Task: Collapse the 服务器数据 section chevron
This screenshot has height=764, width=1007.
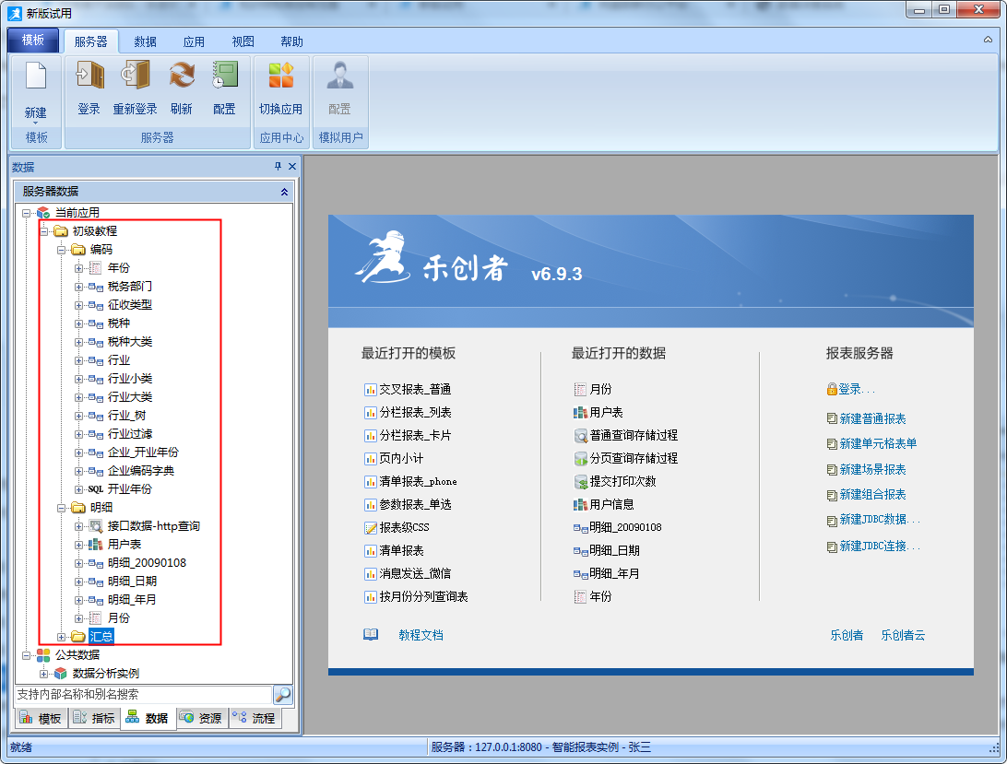Action: pos(284,192)
